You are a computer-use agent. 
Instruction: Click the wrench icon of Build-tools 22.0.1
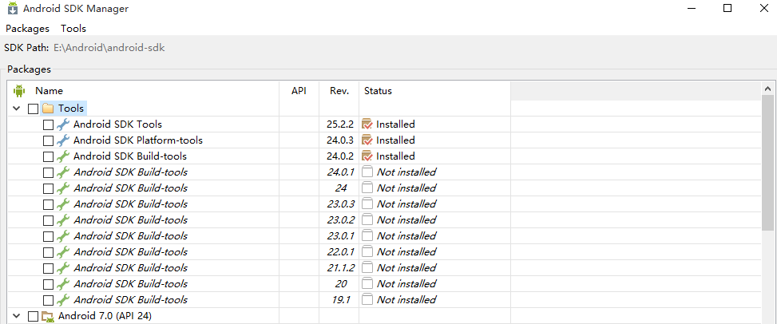(x=63, y=251)
